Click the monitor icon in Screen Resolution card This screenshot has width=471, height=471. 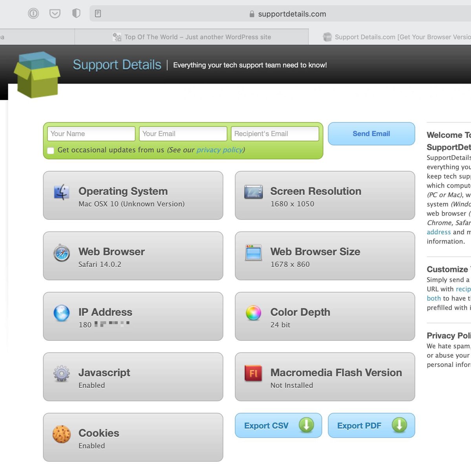tap(254, 192)
